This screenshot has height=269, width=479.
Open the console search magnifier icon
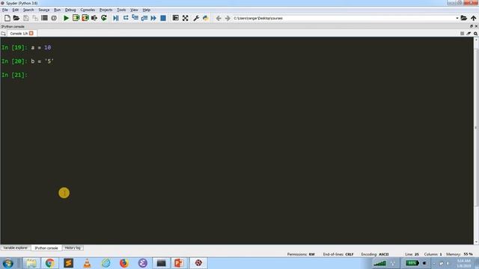476,34
